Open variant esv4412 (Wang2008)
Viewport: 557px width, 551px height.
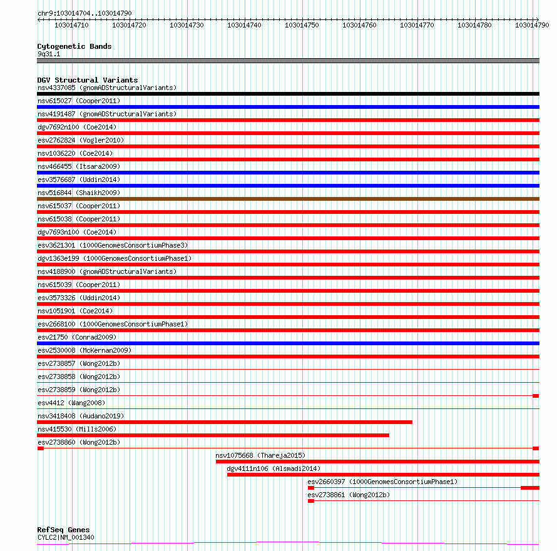click(71, 403)
